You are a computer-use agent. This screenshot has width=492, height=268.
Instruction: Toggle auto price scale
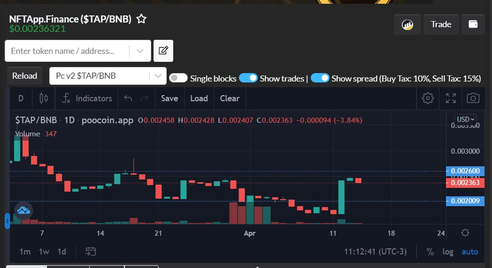pos(470,252)
